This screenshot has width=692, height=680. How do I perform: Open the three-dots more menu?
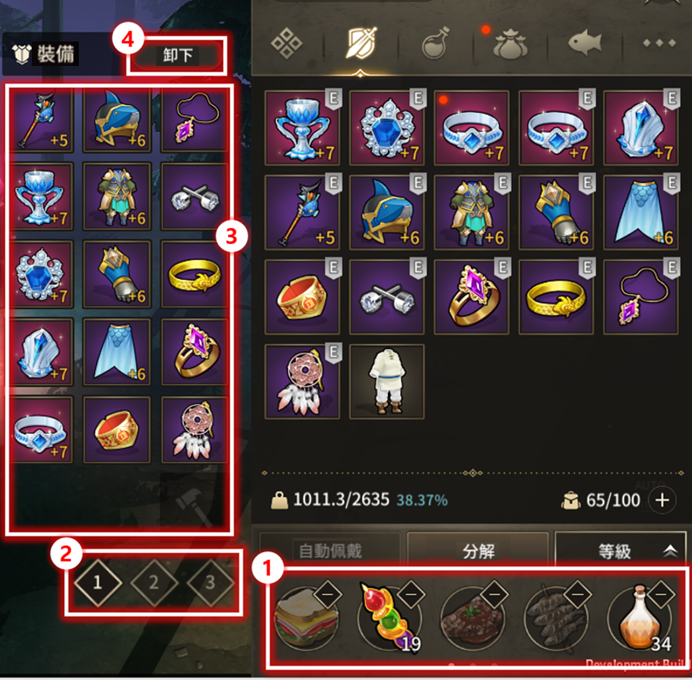[660, 43]
